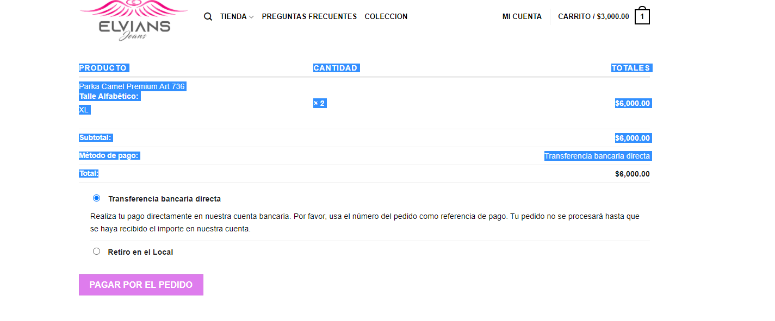Click the CANTIDAD column header
This screenshot has width=775, height=321.
click(336, 68)
